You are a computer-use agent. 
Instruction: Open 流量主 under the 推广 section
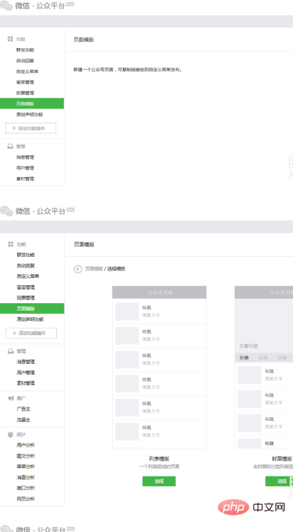click(x=24, y=420)
